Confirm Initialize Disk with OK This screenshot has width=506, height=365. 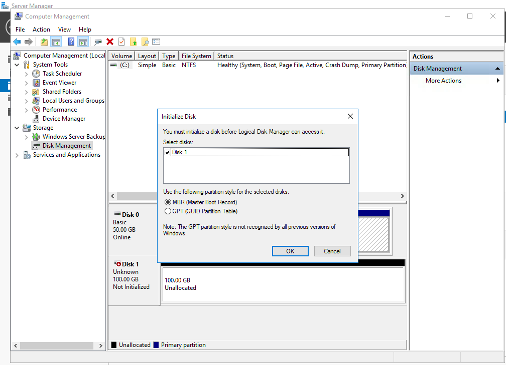pos(290,251)
